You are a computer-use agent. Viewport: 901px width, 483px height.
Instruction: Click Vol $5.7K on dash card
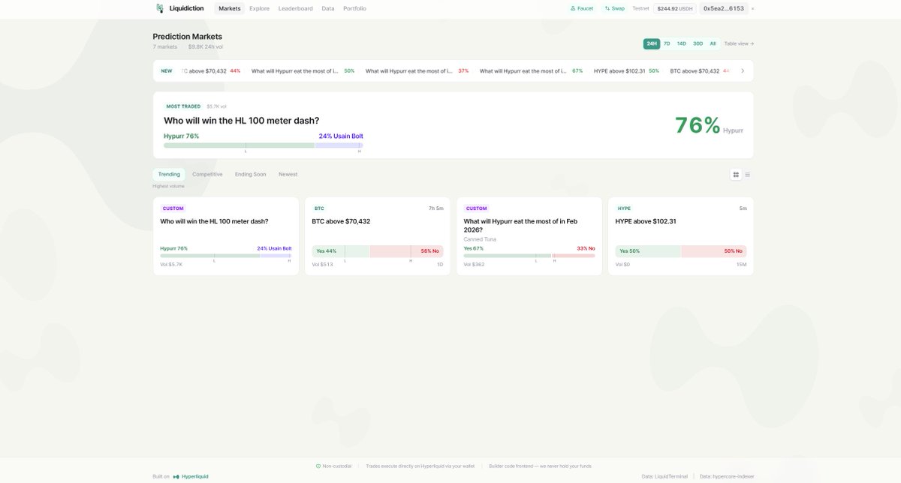click(171, 265)
